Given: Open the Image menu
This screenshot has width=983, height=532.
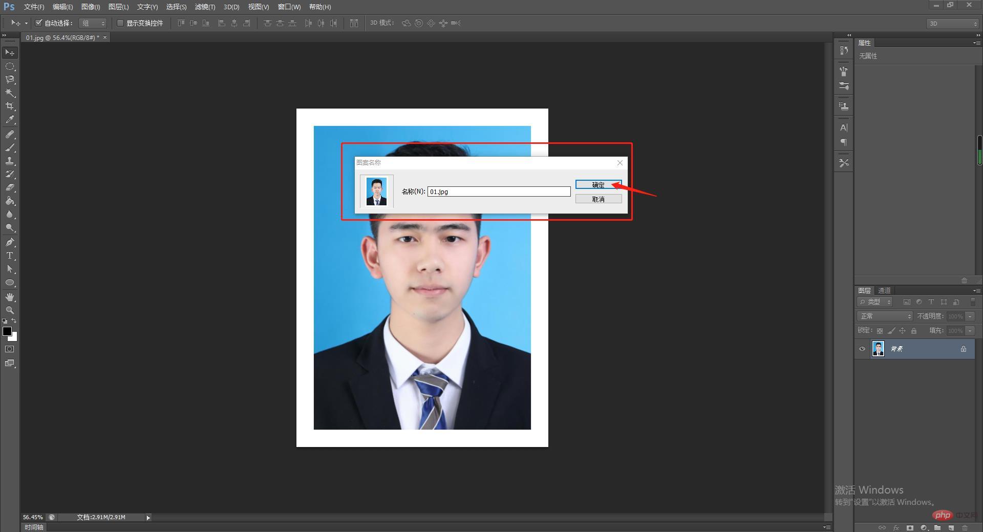Looking at the screenshot, I should coord(91,7).
